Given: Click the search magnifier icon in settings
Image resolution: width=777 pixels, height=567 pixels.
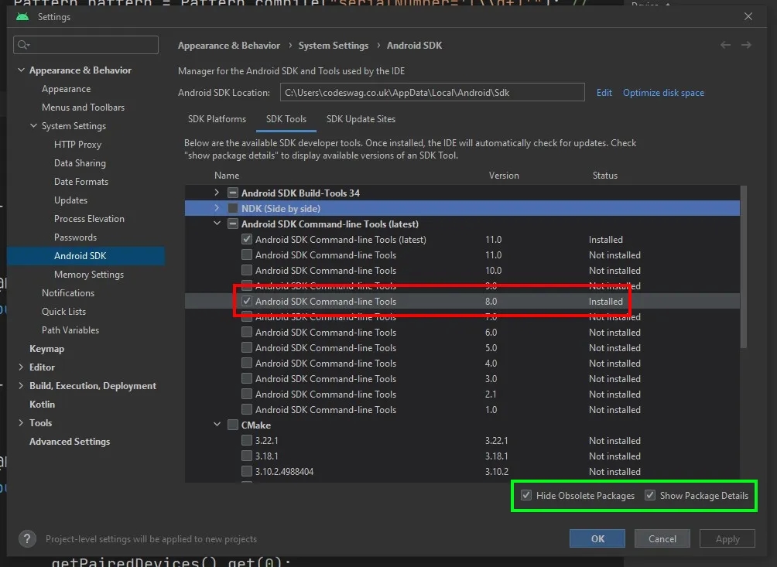Looking at the screenshot, I should (23, 45).
